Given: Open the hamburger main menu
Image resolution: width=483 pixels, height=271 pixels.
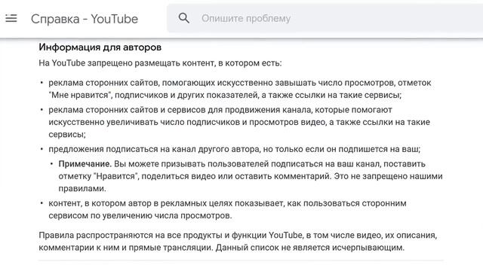Looking at the screenshot, I should tap(11, 18).
